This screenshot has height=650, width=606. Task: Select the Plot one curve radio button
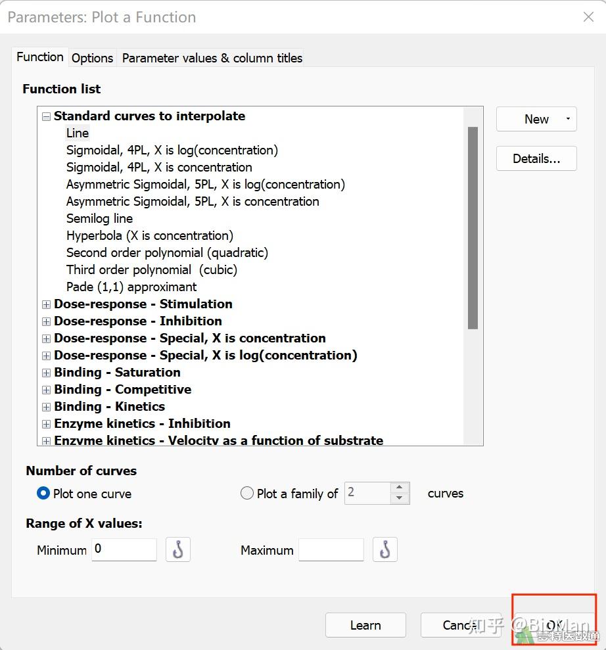pos(43,493)
